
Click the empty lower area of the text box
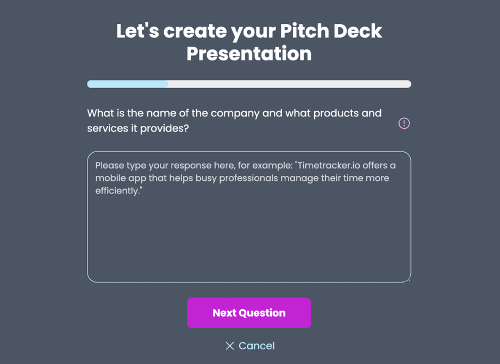tap(249, 244)
